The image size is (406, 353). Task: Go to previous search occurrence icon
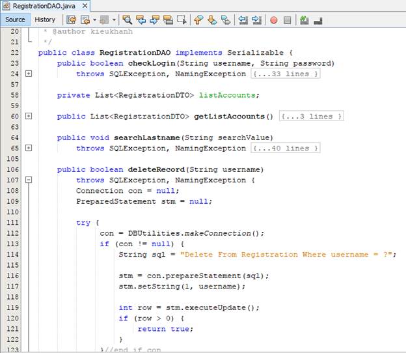pyautogui.click(x=141, y=20)
